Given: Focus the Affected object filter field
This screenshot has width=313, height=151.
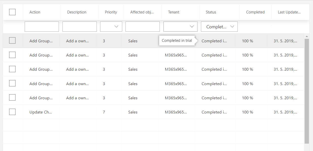Looking at the screenshot, I should pyautogui.click(x=143, y=27).
